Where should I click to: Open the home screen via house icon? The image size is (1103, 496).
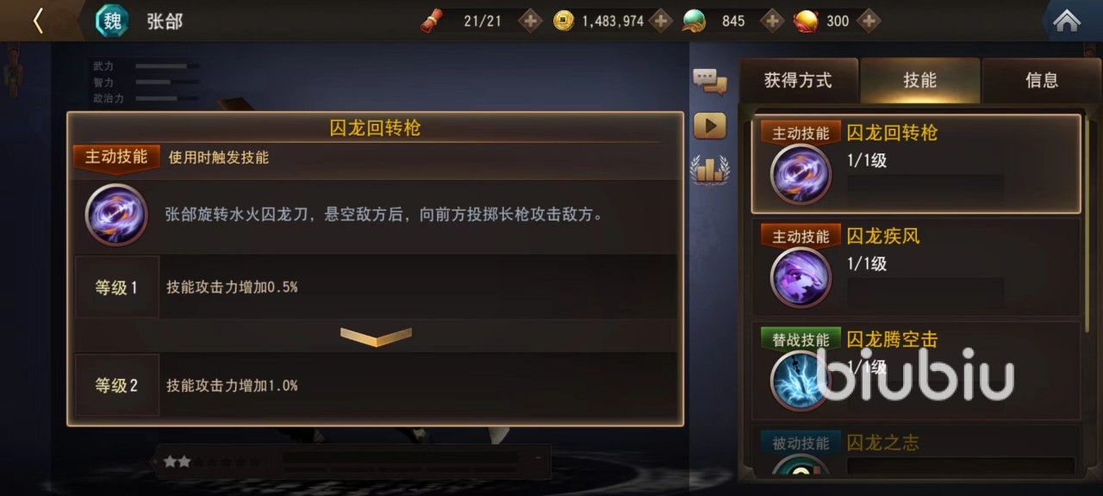click(x=1067, y=21)
